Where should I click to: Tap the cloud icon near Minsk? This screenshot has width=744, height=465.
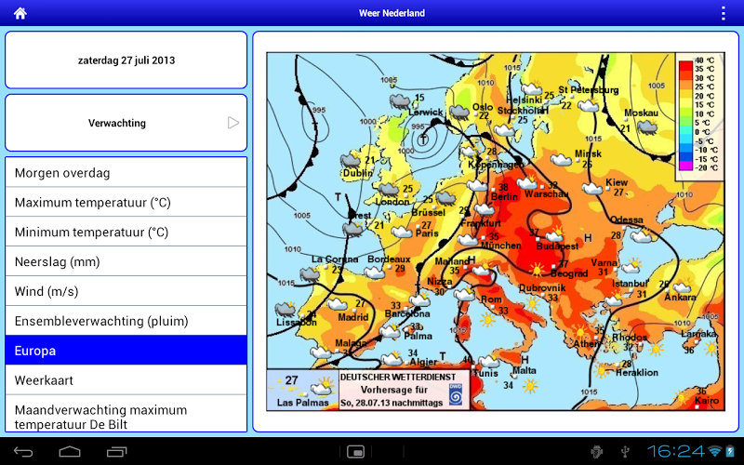click(x=561, y=160)
